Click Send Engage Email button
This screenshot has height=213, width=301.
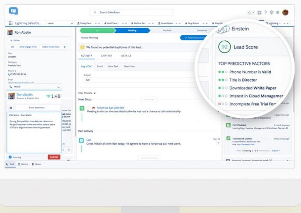pos(28,47)
